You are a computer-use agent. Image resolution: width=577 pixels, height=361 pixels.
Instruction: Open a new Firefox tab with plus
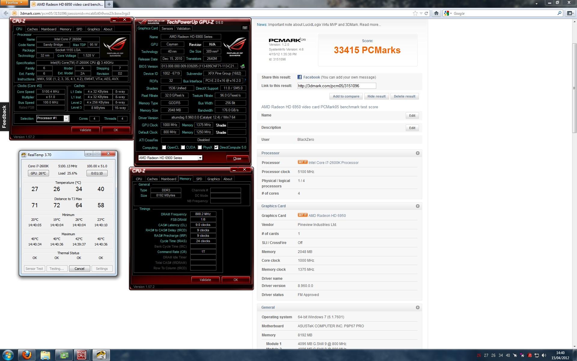109,4
